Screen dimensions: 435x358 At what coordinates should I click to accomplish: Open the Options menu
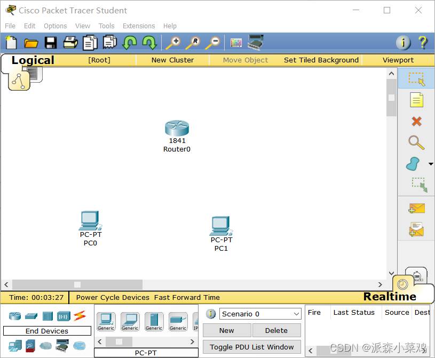[55, 26]
